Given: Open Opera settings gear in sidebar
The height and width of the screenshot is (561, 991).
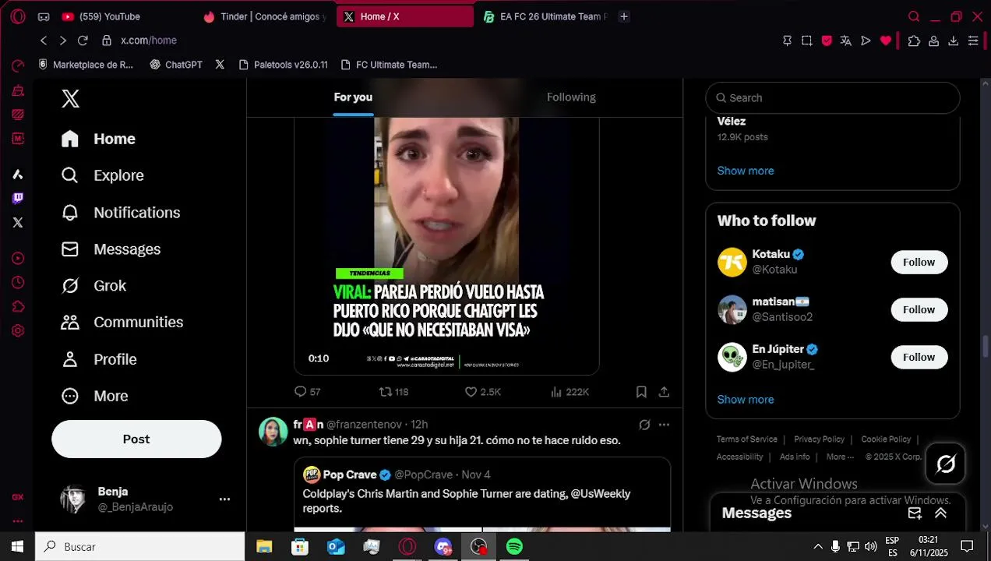Looking at the screenshot, I should pos(18,330).
